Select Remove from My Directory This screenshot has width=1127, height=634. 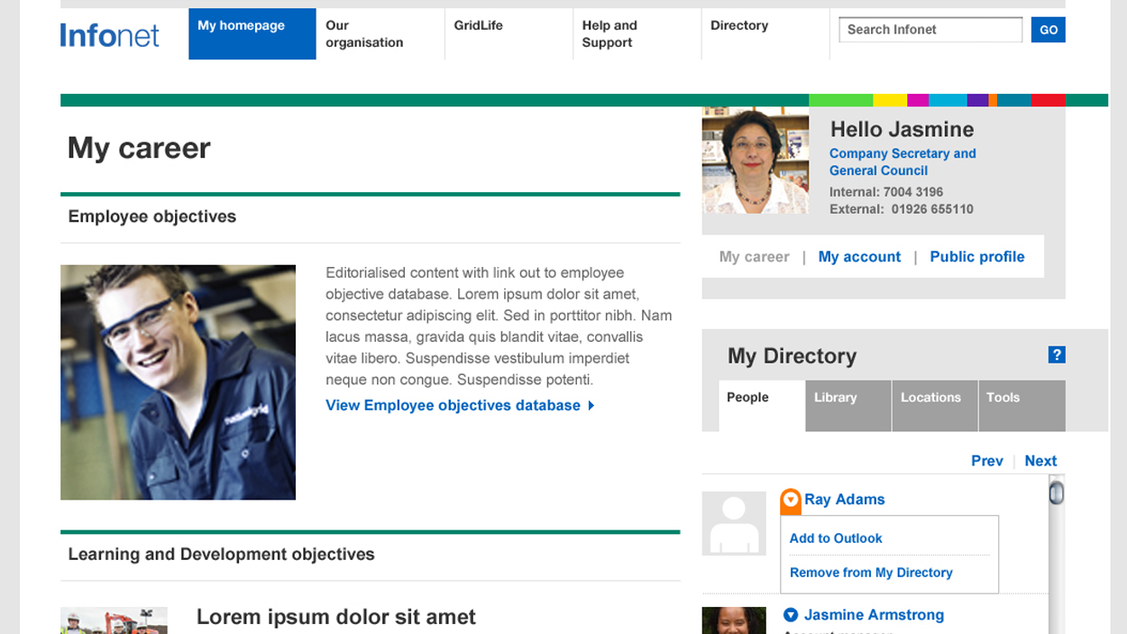(871, 573)
